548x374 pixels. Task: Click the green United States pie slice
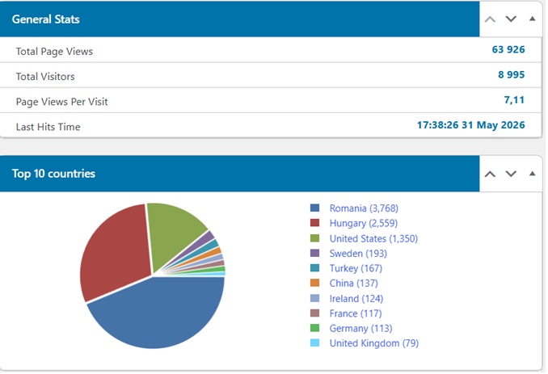click(173, 230)
